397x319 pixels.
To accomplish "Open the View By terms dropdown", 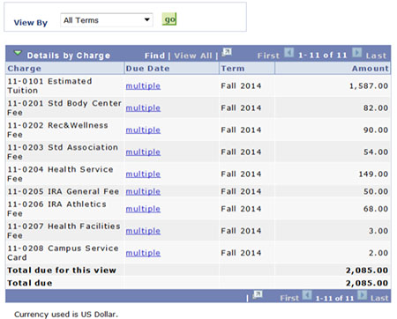I will [107, 20].
